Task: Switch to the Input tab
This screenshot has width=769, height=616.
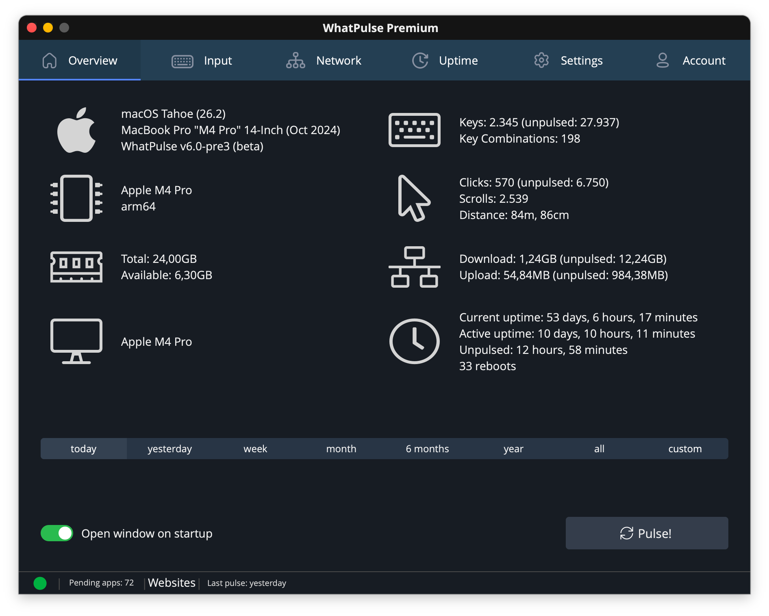Action: point(202,61)
